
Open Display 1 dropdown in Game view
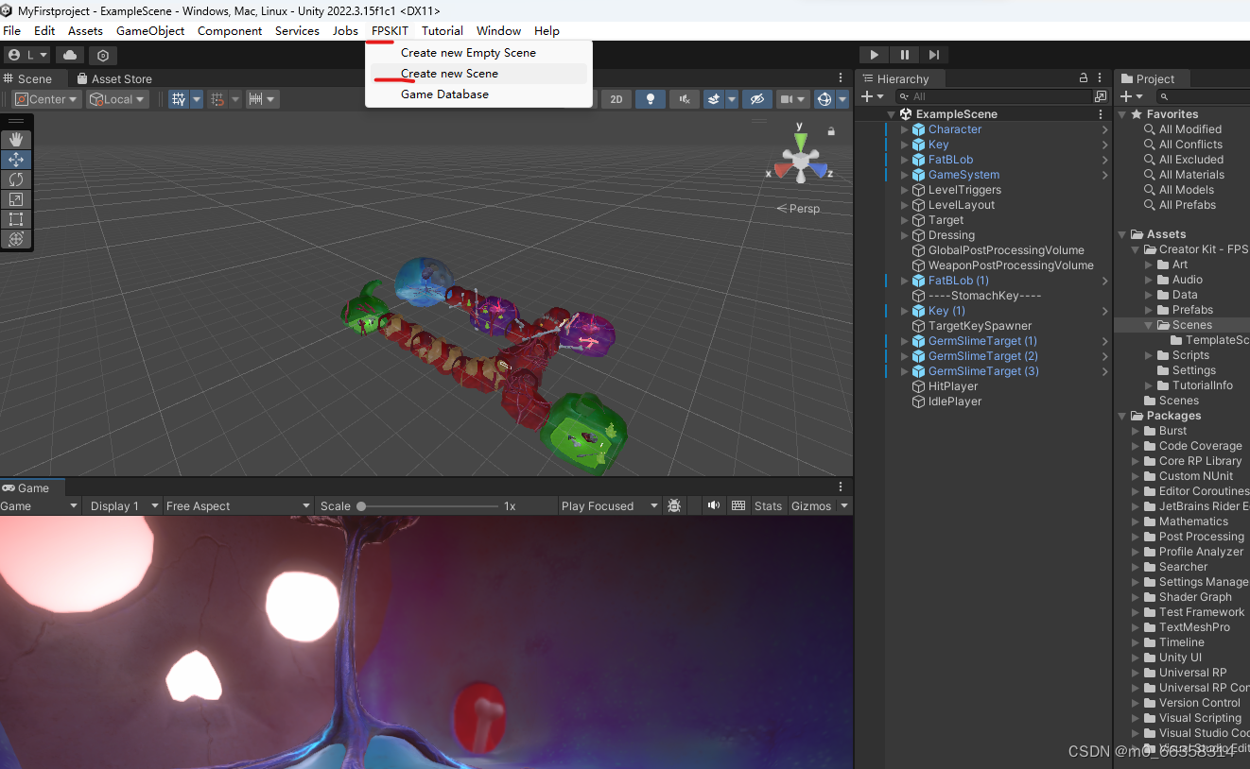click(x=122, y=506)
